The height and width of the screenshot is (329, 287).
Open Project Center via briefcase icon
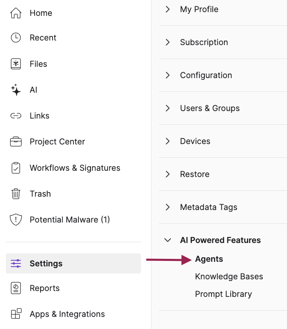coord(16,142)
